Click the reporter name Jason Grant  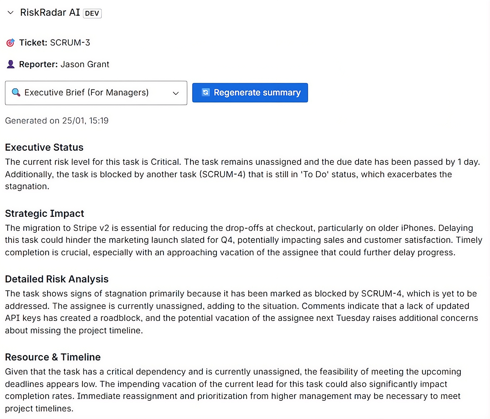pyautogui.click(x=85, y=64)
